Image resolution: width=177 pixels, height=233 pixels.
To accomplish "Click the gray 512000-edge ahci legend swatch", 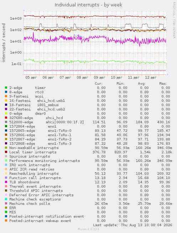I will [6, 122].
